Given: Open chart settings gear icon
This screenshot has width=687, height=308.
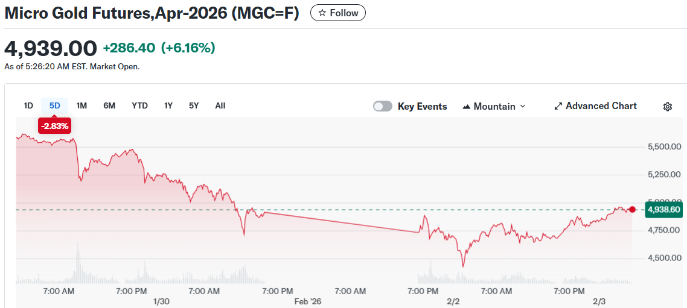Looking at the screenshot, I should 667,107.
